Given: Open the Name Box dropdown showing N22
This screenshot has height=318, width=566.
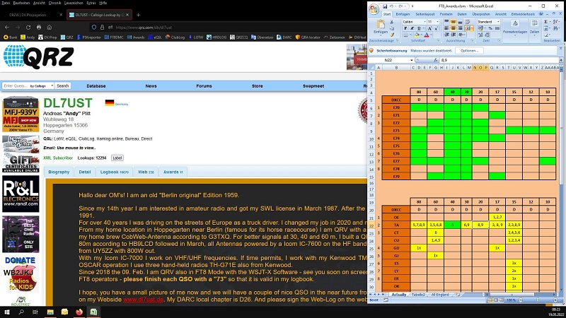Looking at the screenshot, I should click(412, 60).
